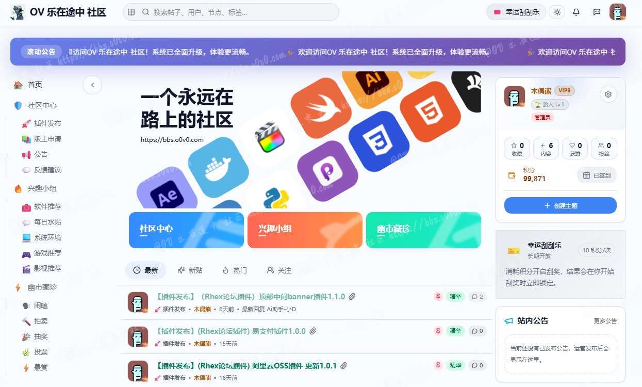The width and height of the screenshot is (642, 387).
Task: Open 插件发布 in the sidebar
Action: coord(42,123)
